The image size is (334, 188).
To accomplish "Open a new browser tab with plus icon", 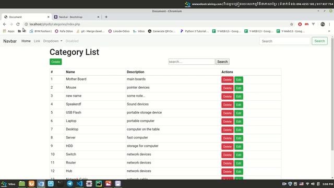I will pos(106,17).
